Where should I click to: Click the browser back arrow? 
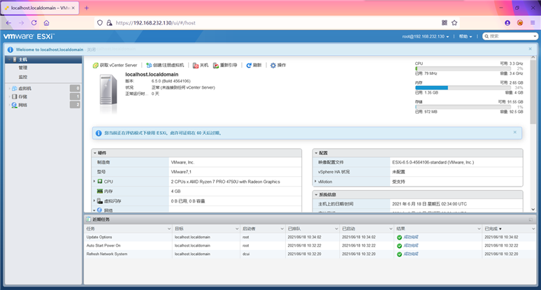8,23
